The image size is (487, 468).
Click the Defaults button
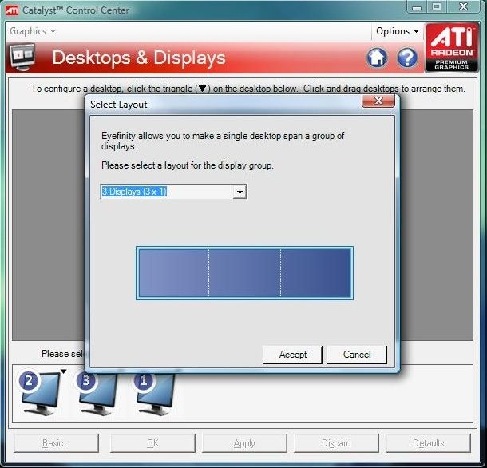pos(428,442)
